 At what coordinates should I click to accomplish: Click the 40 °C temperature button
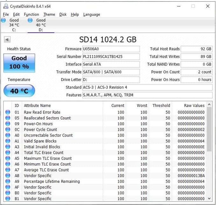[x=19, y=91]
